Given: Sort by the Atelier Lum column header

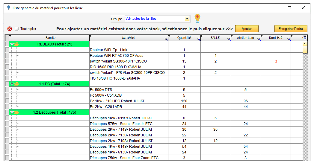Looking at the screenshot, I should pos(245,38).
